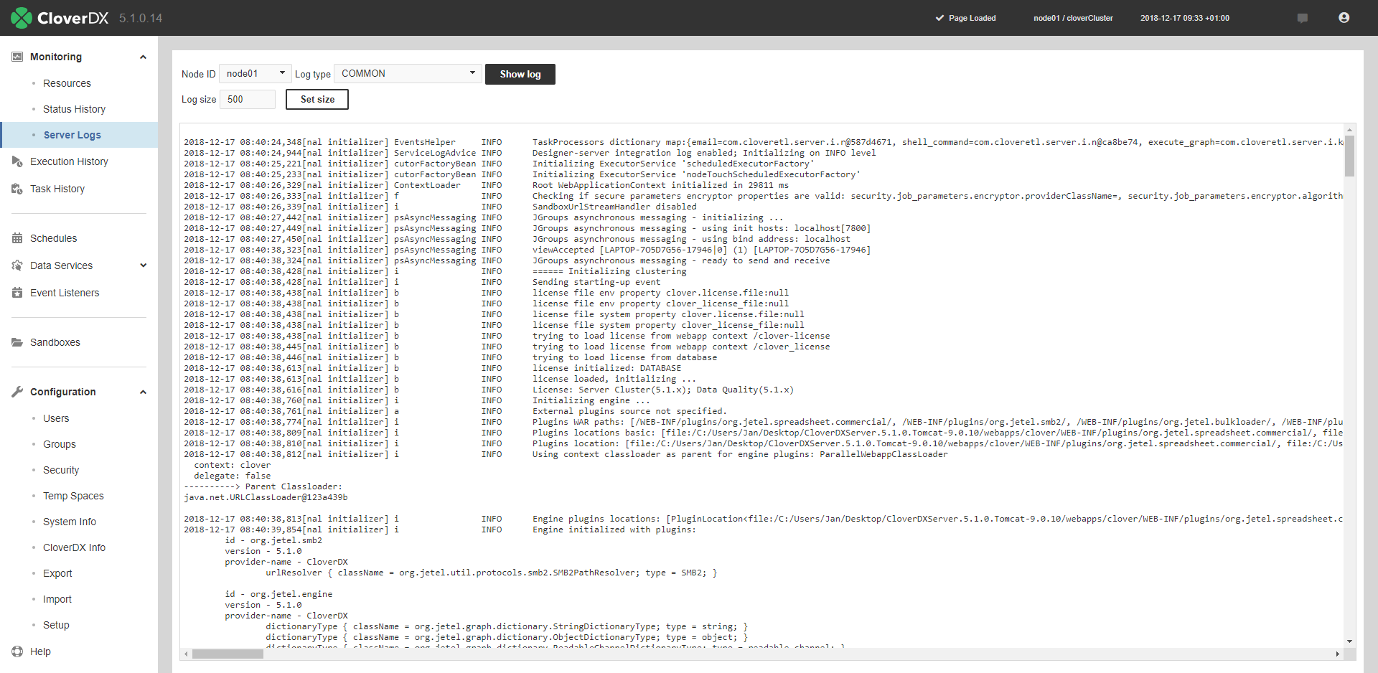Go to Schedules
1378x673 pixels.
53,238
